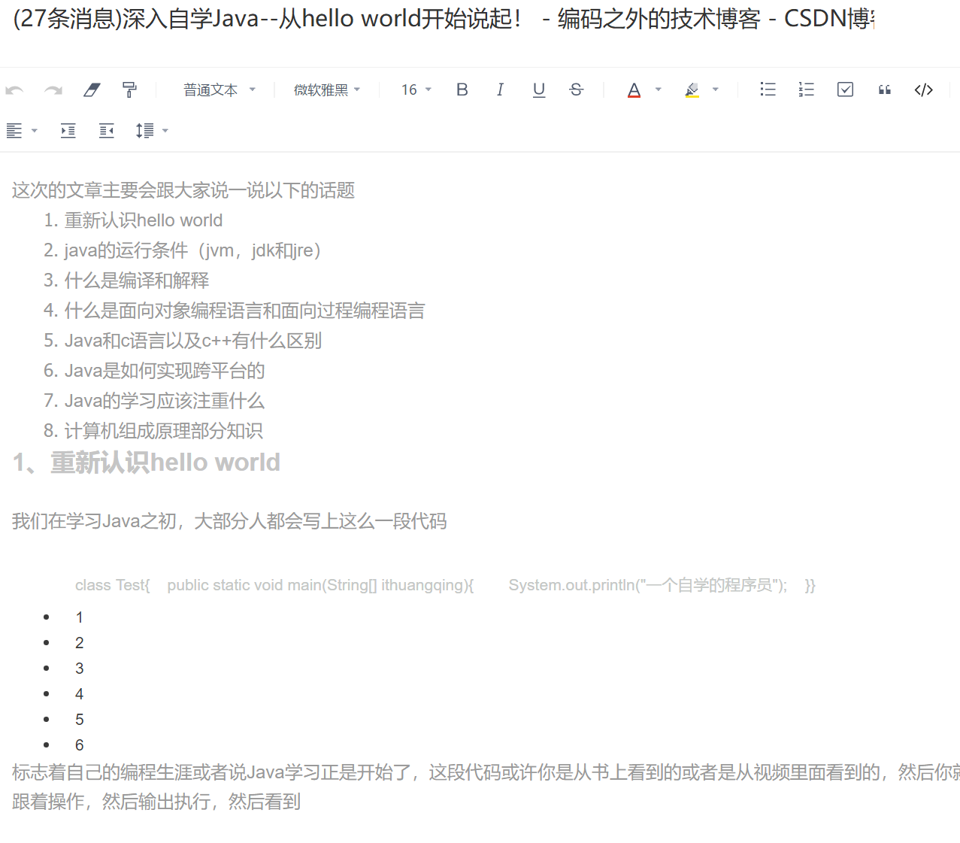This screenshot has width=960, height=843.
Task: Insert a blockquote
Action: pyautogui.click(x=884, y=89)
